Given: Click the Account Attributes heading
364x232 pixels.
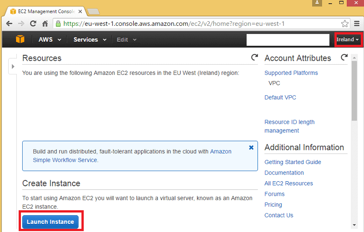Looking at the screenshot, I should [298, 58].
